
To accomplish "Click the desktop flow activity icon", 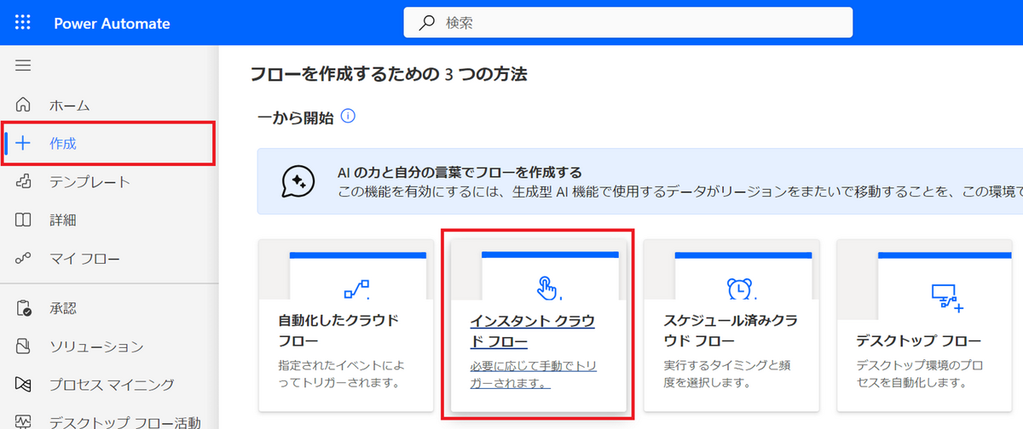I will [23, 421].
